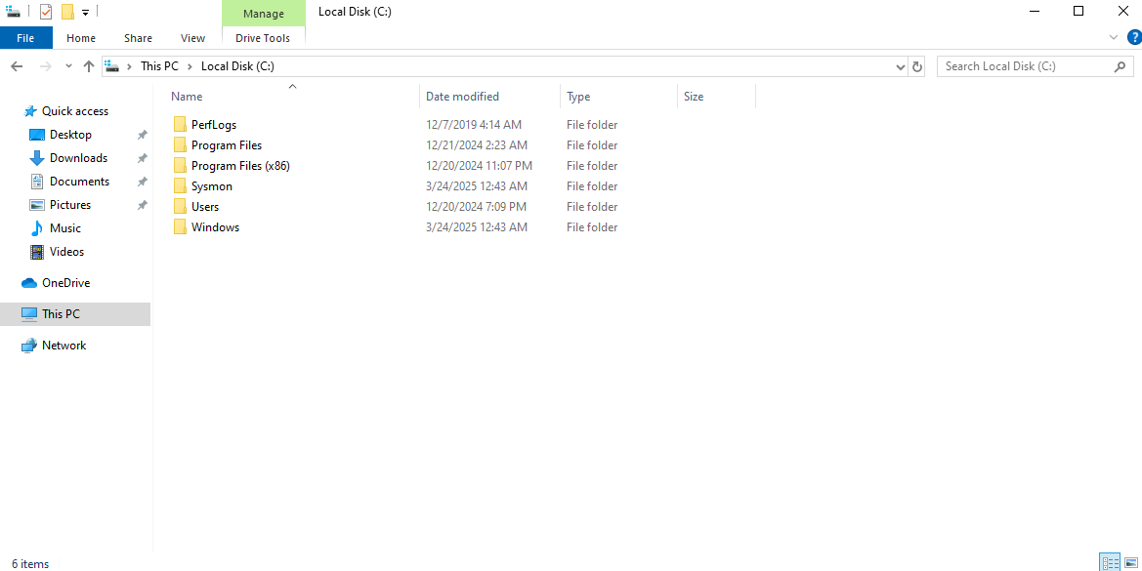Switch to the View ribbon tab

pos(192,38)
